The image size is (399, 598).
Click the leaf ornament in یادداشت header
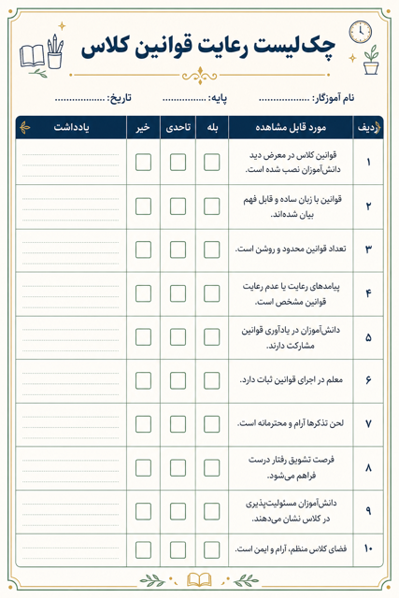(25, 127)
